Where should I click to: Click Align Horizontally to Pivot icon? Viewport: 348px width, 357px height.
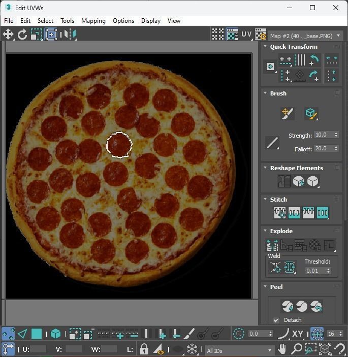click(x=286, y=60)
